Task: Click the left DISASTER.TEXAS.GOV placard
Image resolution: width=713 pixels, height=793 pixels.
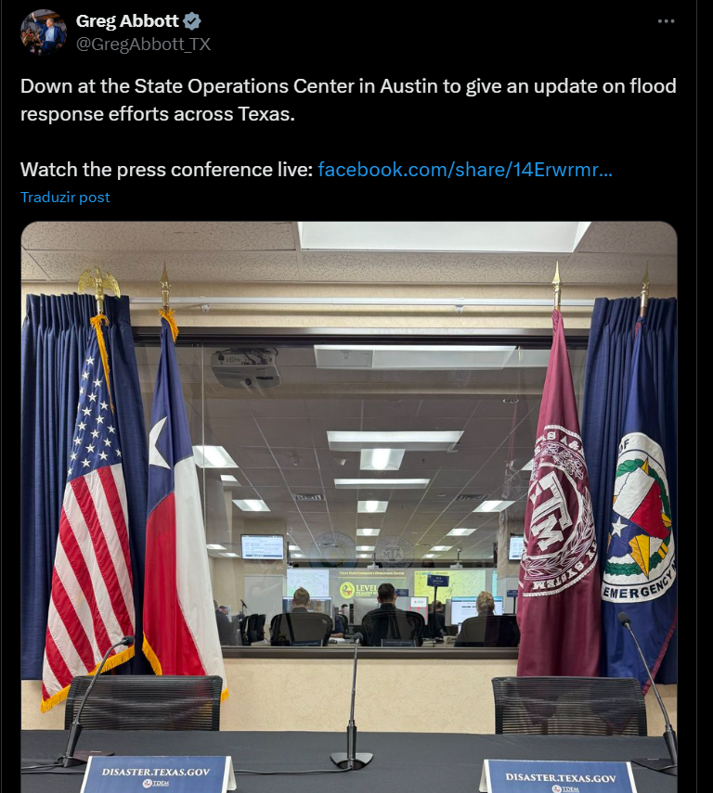Action: 157,775
